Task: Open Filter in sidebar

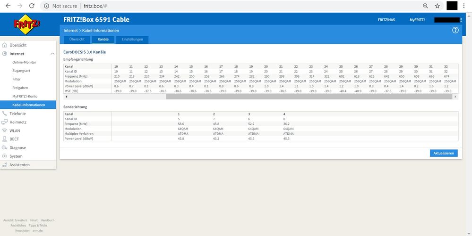Action: pos(17,79)
